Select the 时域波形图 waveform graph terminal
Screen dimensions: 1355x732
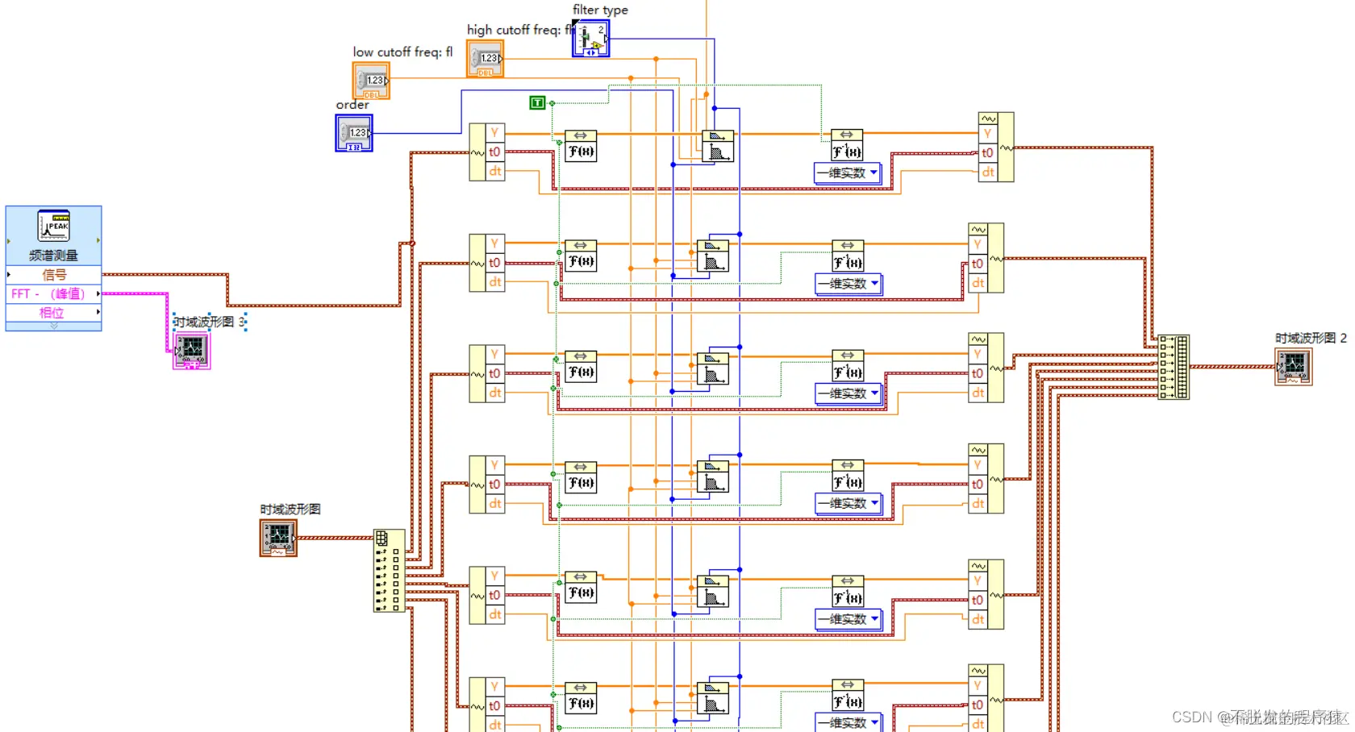279,538
